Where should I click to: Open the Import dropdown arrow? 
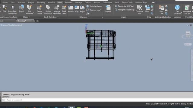click(x=108, y=13)
